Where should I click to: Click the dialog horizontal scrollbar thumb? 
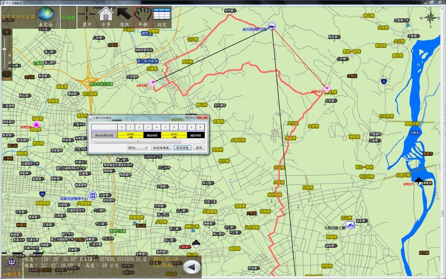pos(138,141)
